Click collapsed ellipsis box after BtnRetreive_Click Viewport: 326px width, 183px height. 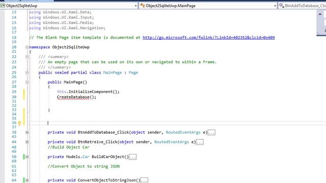pos(200,142)
